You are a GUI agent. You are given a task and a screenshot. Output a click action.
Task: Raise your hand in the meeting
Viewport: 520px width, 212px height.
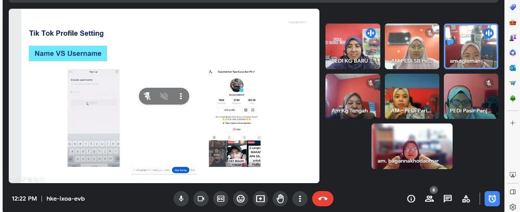[280, 198]
